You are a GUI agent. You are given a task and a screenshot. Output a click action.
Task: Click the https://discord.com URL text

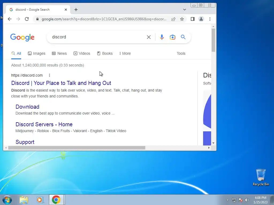[27, 75]
